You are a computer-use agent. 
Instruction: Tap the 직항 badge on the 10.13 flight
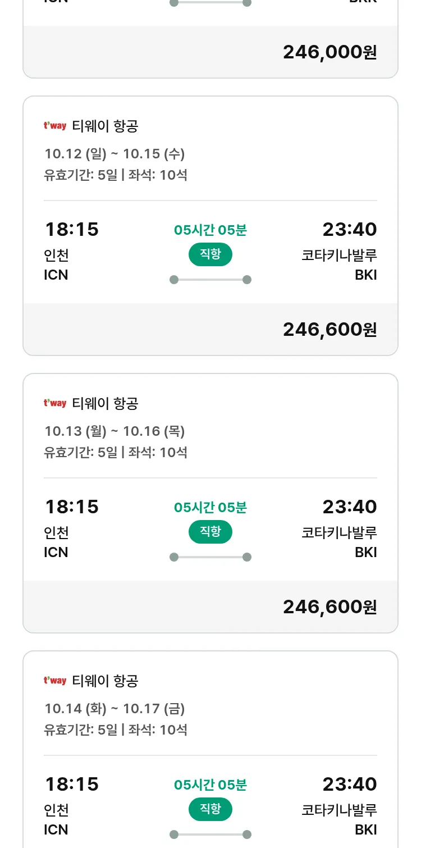pos(210,532)
